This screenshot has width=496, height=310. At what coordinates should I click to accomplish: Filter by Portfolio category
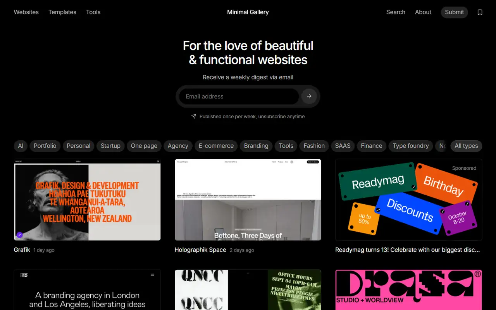(x=45, y=146)
